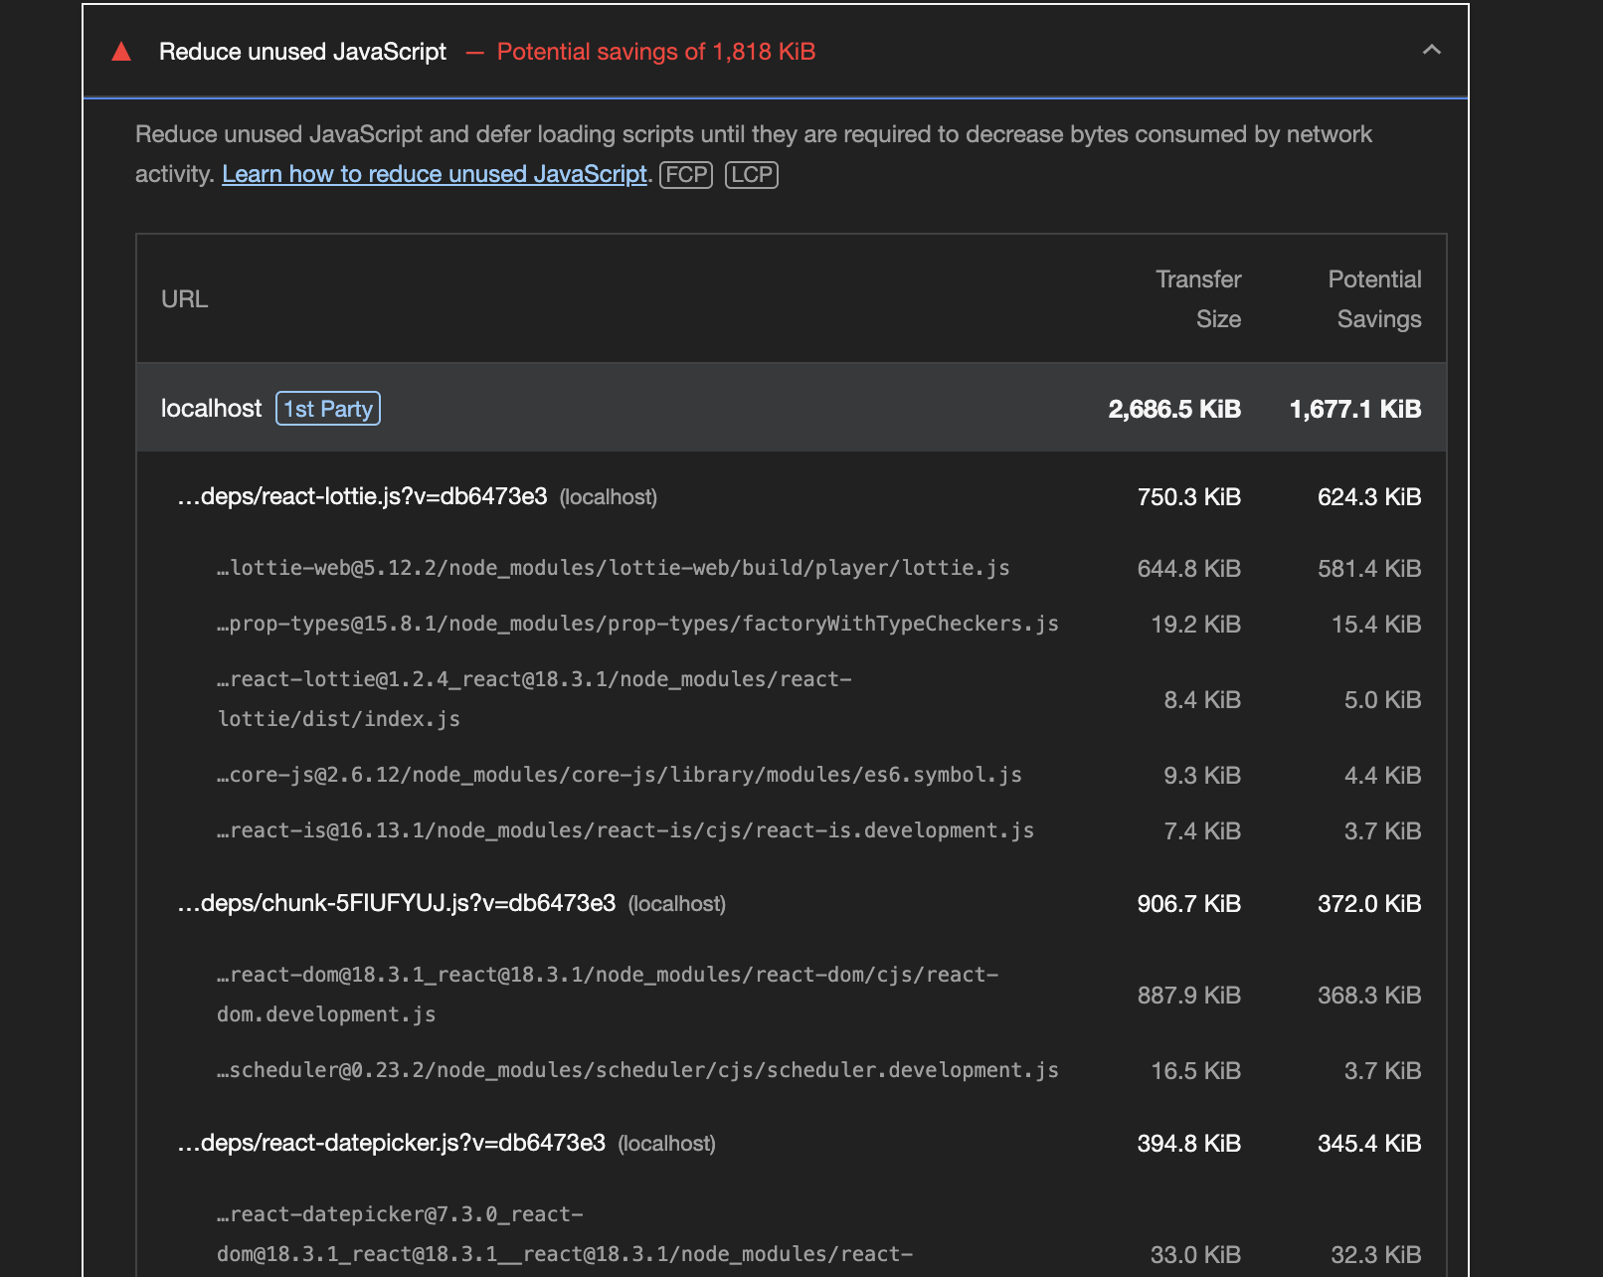Open the deps/chunk-5FIUFYUJ.js URL link
1603x1277 pixels.
(x=397, y=903)
